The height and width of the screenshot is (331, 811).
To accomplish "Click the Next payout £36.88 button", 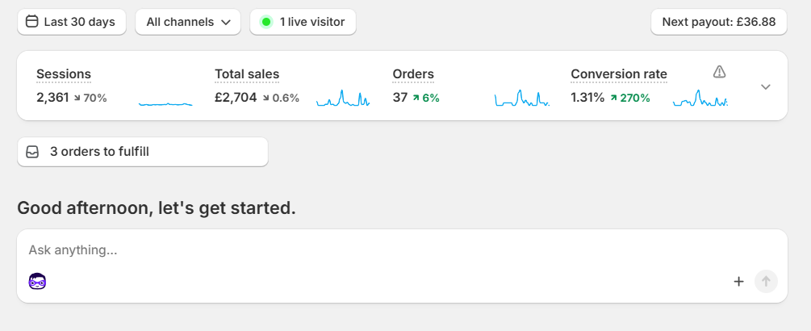I will click(x=719, y=22).
